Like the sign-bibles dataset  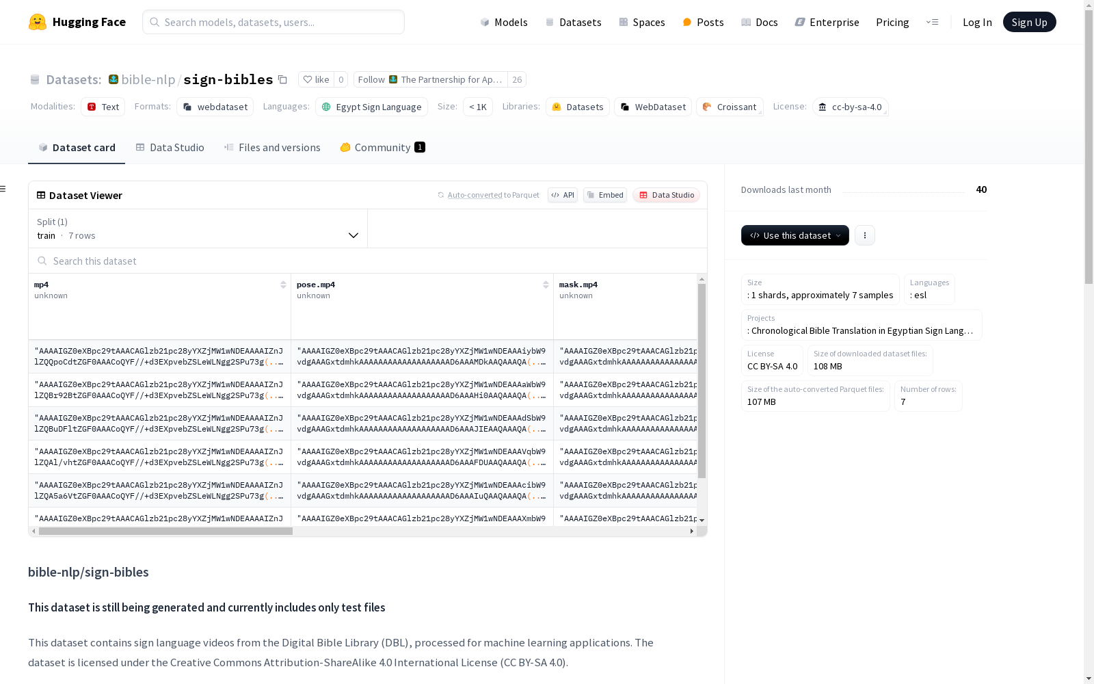[x=316, y=79]
